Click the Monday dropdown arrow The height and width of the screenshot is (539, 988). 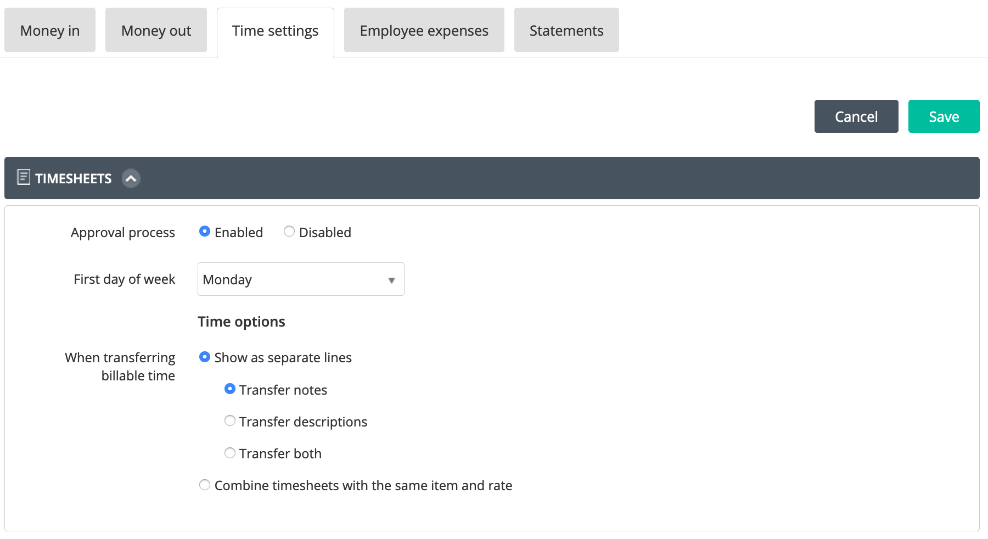click(x=391, y=280)
